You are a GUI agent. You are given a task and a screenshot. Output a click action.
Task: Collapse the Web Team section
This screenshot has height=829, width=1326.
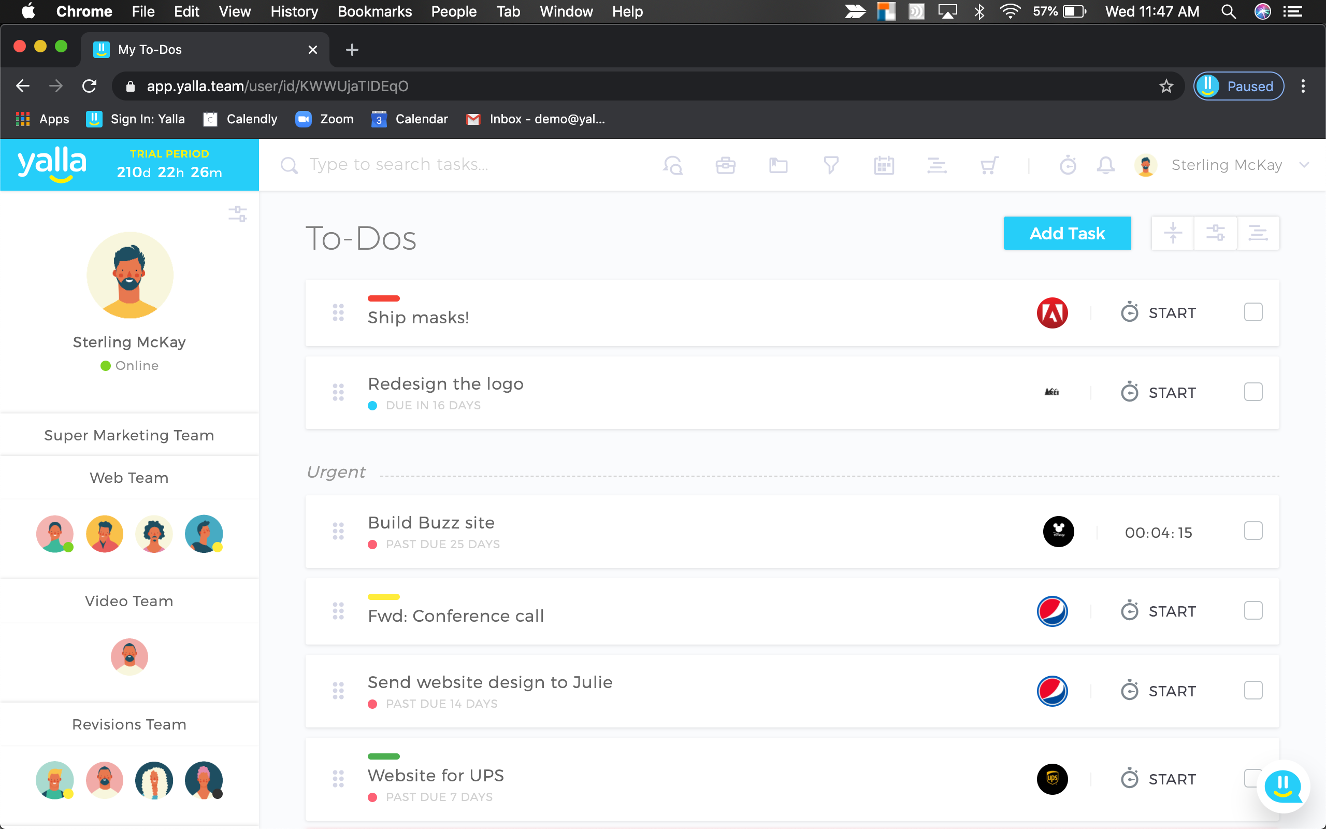[x=129, y=478]
